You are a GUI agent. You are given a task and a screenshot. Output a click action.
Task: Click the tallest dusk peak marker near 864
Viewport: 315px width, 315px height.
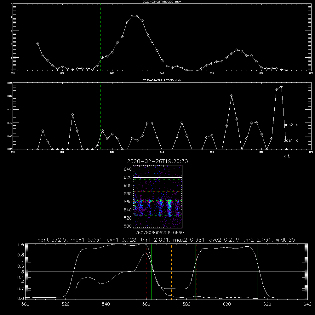(x=281, y=86)
